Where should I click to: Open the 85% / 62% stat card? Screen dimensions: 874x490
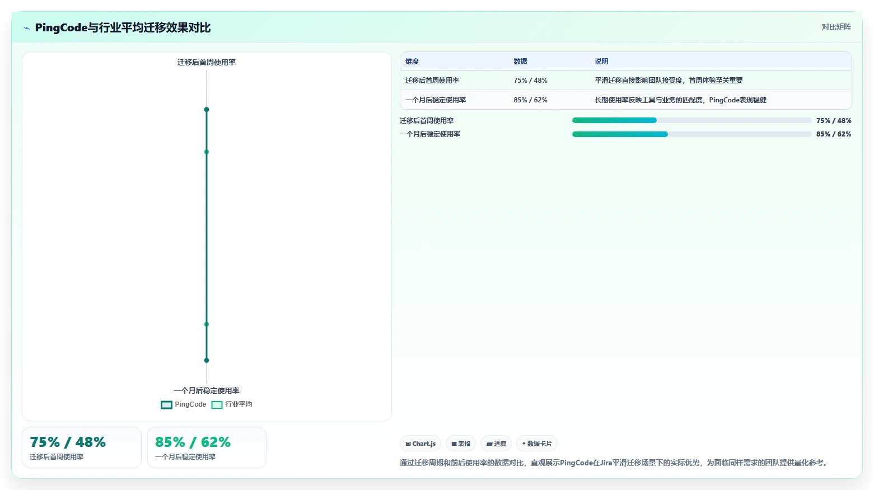point(207,447)
